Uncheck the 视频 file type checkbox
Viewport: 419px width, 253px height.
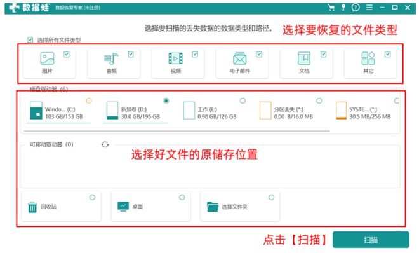pyautogui.click(x=195, y=54)
